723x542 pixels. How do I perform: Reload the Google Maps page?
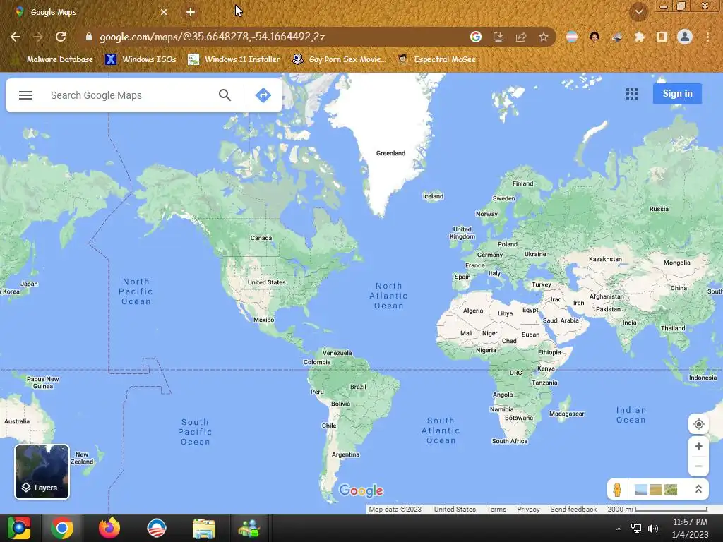coord(61,37)
